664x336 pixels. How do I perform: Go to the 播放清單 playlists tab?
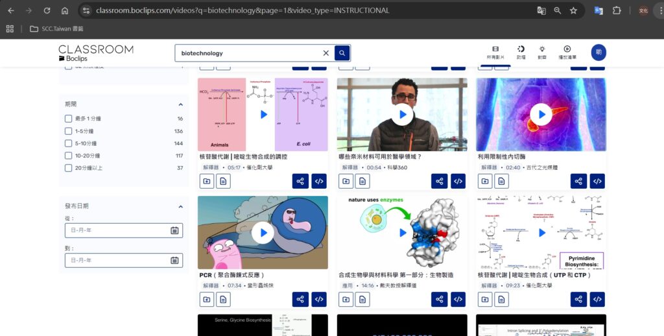(x=567, y=53)
